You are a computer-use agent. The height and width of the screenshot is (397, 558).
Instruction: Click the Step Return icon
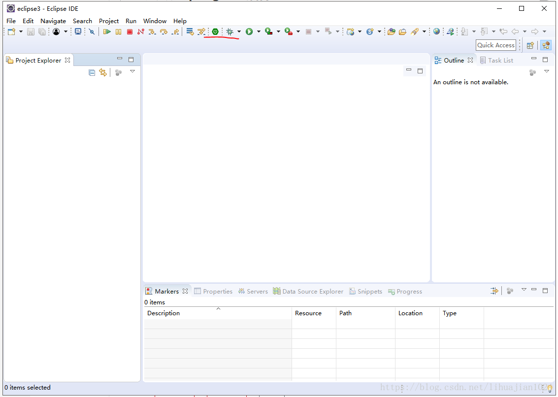pyautogui.click(x=175, y=32)
